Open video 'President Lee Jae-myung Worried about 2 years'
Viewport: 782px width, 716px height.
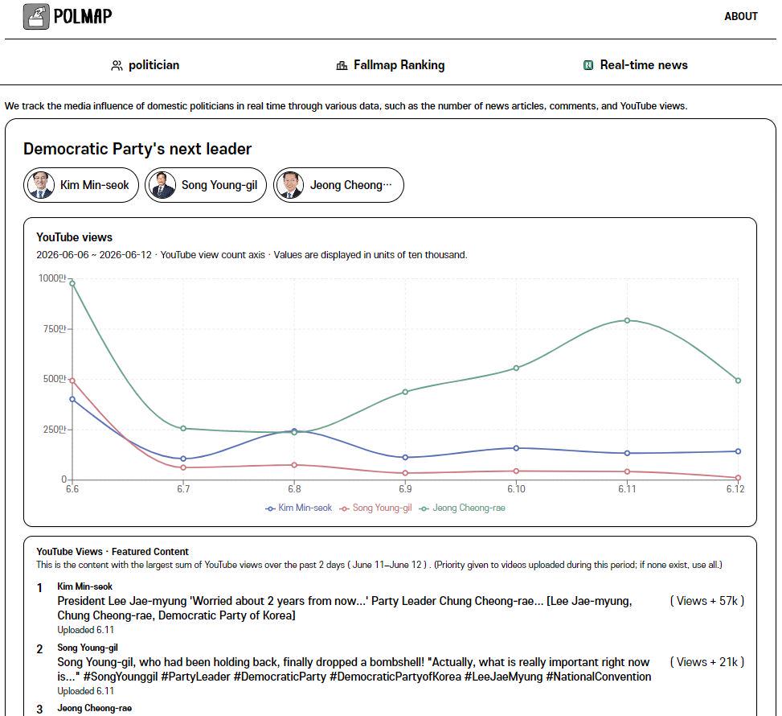click(345, 608)
